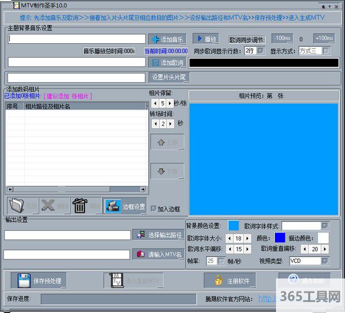Toggle the 加入边框 add border checkbox
The height and width of the screenshot is (313, 345).
[x=154, y=209]
